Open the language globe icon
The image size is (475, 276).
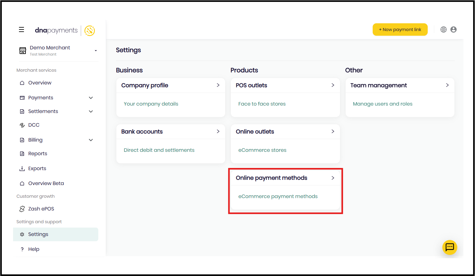[x=444, y=29]
